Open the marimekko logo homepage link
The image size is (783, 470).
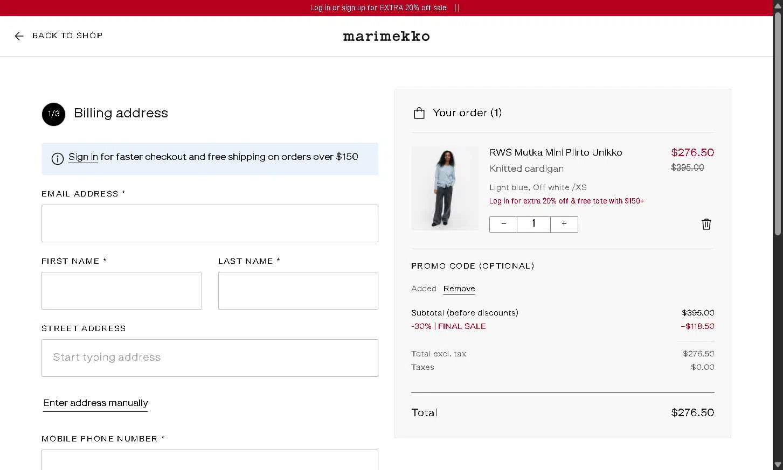coord(386,36)
